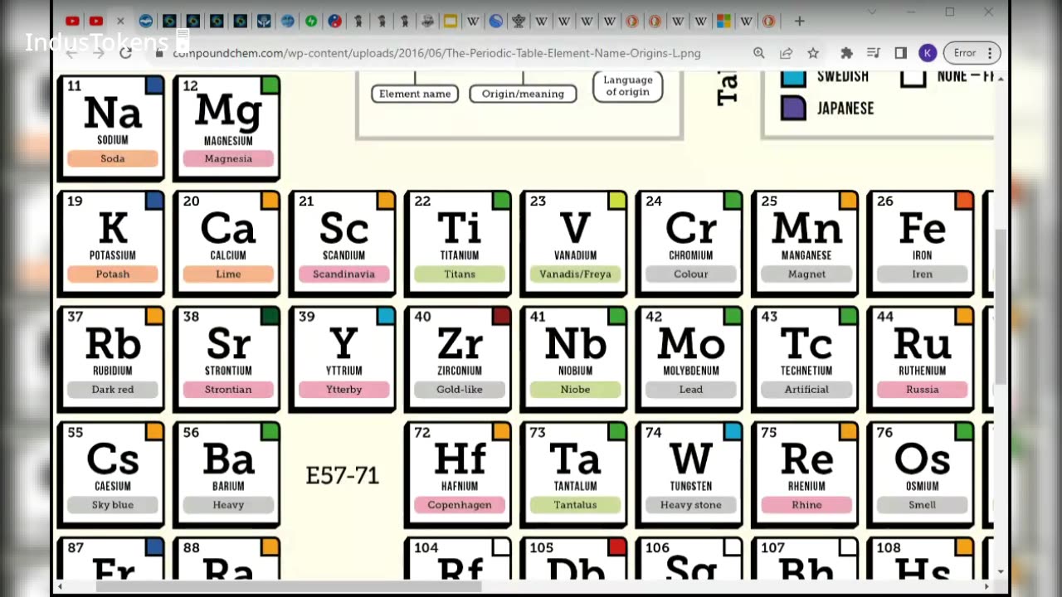Click the scroll-right arrow on horizontal scrollbar
Viewport: 1062px width, 597px height.
tap(987, 587)
